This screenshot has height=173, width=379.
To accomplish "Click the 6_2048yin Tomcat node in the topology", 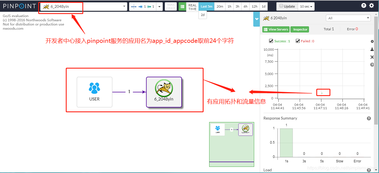I will [x=164, y=92].
